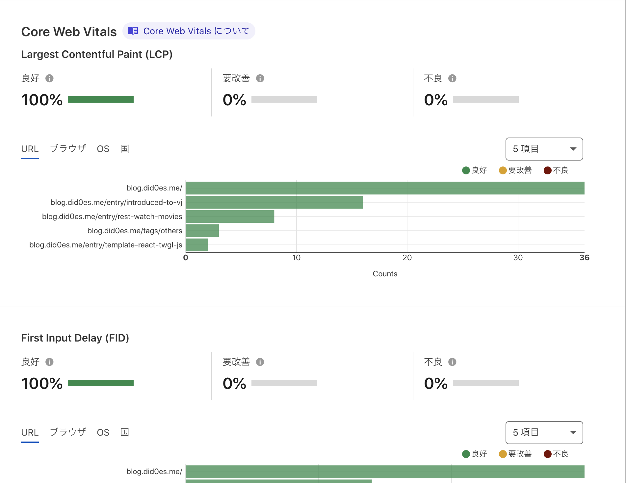Click the 良好 info icon under FID
Viewport: 626px width, 483px height.
(50, 362)
